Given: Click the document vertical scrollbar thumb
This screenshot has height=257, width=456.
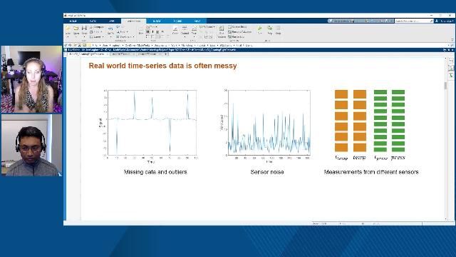Looking at the screenshot, I should pos(445,86).
